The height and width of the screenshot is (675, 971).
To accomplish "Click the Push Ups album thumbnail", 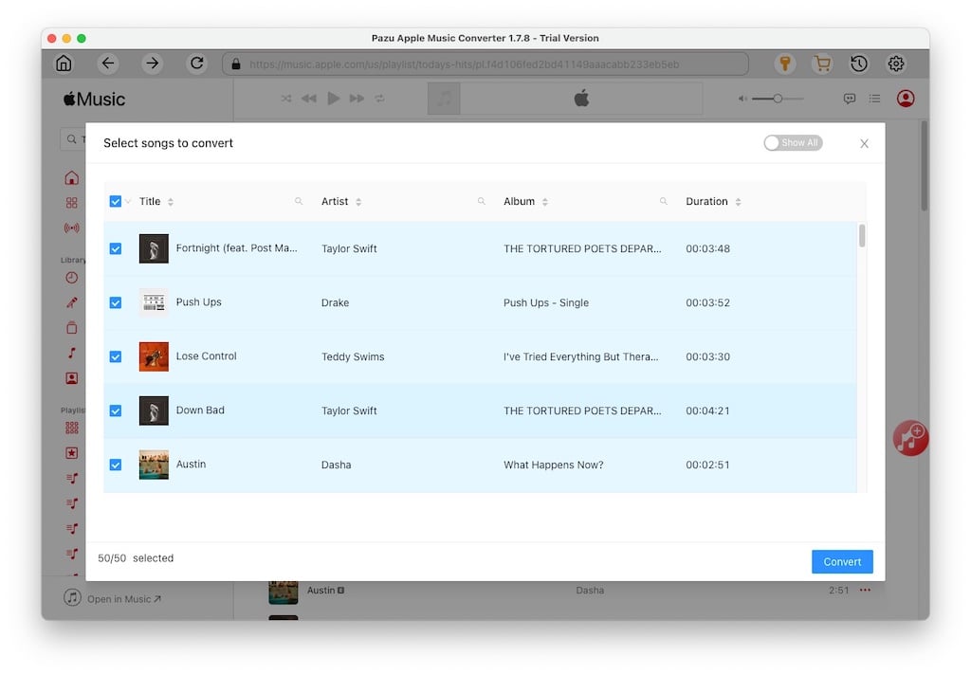I will point(154,302).
